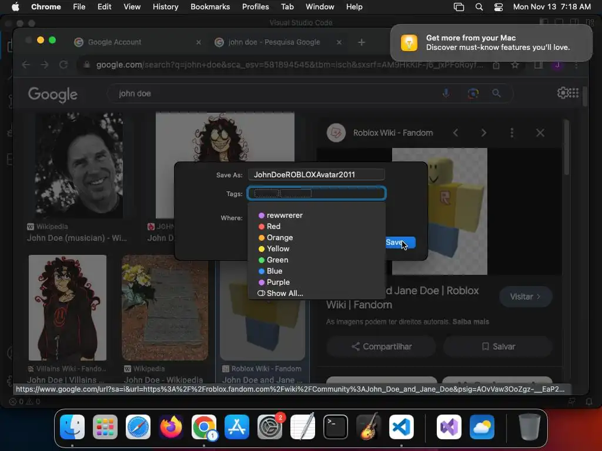Open Launchpad in the dock
Image resolution: width=602 pixels, height=451 pixels.
pos(105,427)
